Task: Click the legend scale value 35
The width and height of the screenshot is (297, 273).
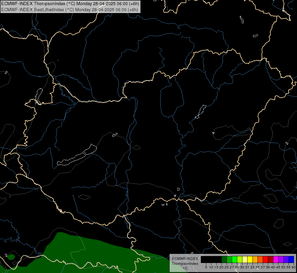Action: (x=258, y=267)
